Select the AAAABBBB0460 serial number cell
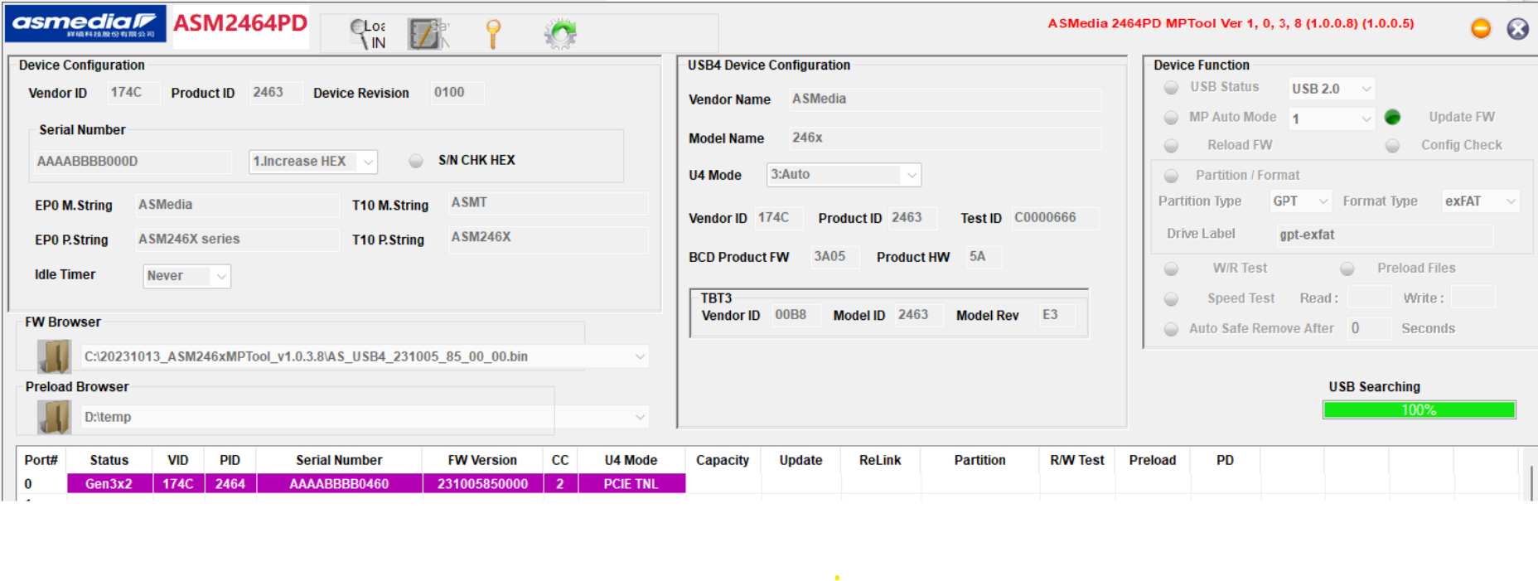 pos(339,484)
